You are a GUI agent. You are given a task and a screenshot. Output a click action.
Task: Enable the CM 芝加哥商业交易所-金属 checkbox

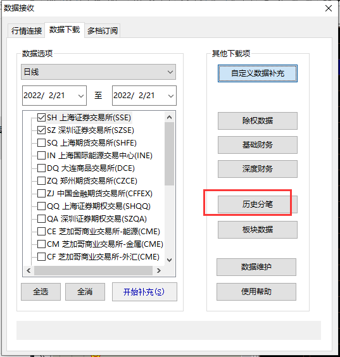(41, 244)
